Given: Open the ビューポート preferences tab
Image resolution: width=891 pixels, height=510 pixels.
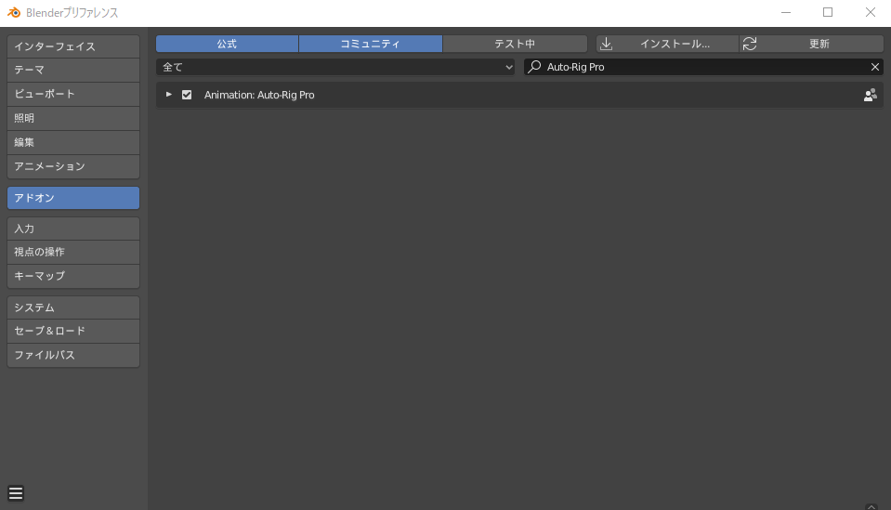Looking at the screenshot, I should pos(73,94).
